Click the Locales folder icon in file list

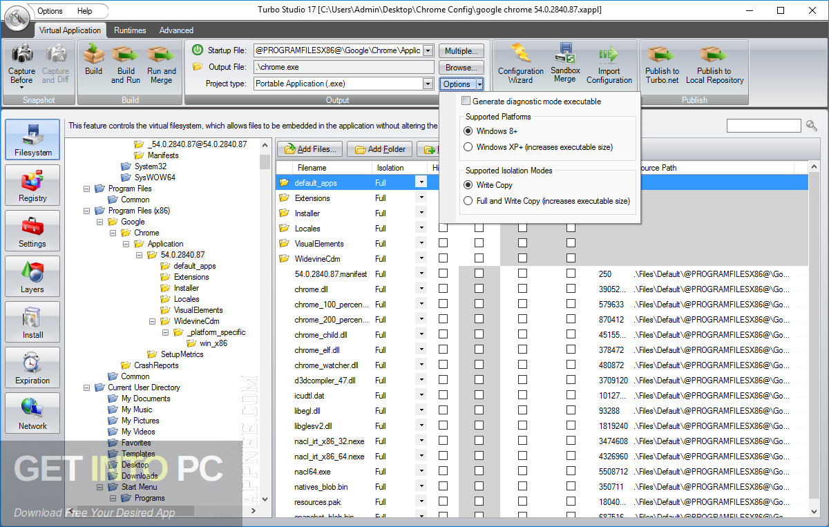[x=284, y=229]
